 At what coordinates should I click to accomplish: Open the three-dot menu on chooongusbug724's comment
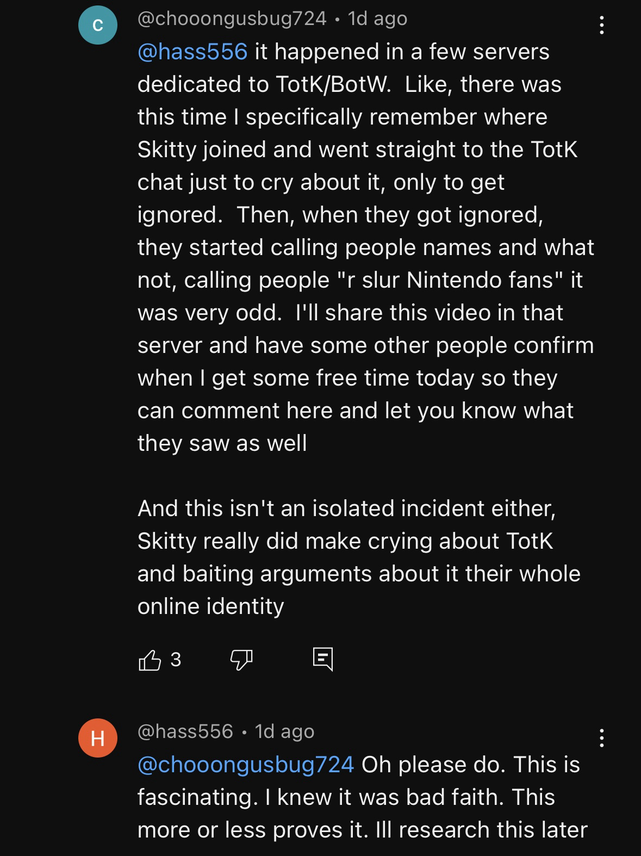tap(601, 25)
